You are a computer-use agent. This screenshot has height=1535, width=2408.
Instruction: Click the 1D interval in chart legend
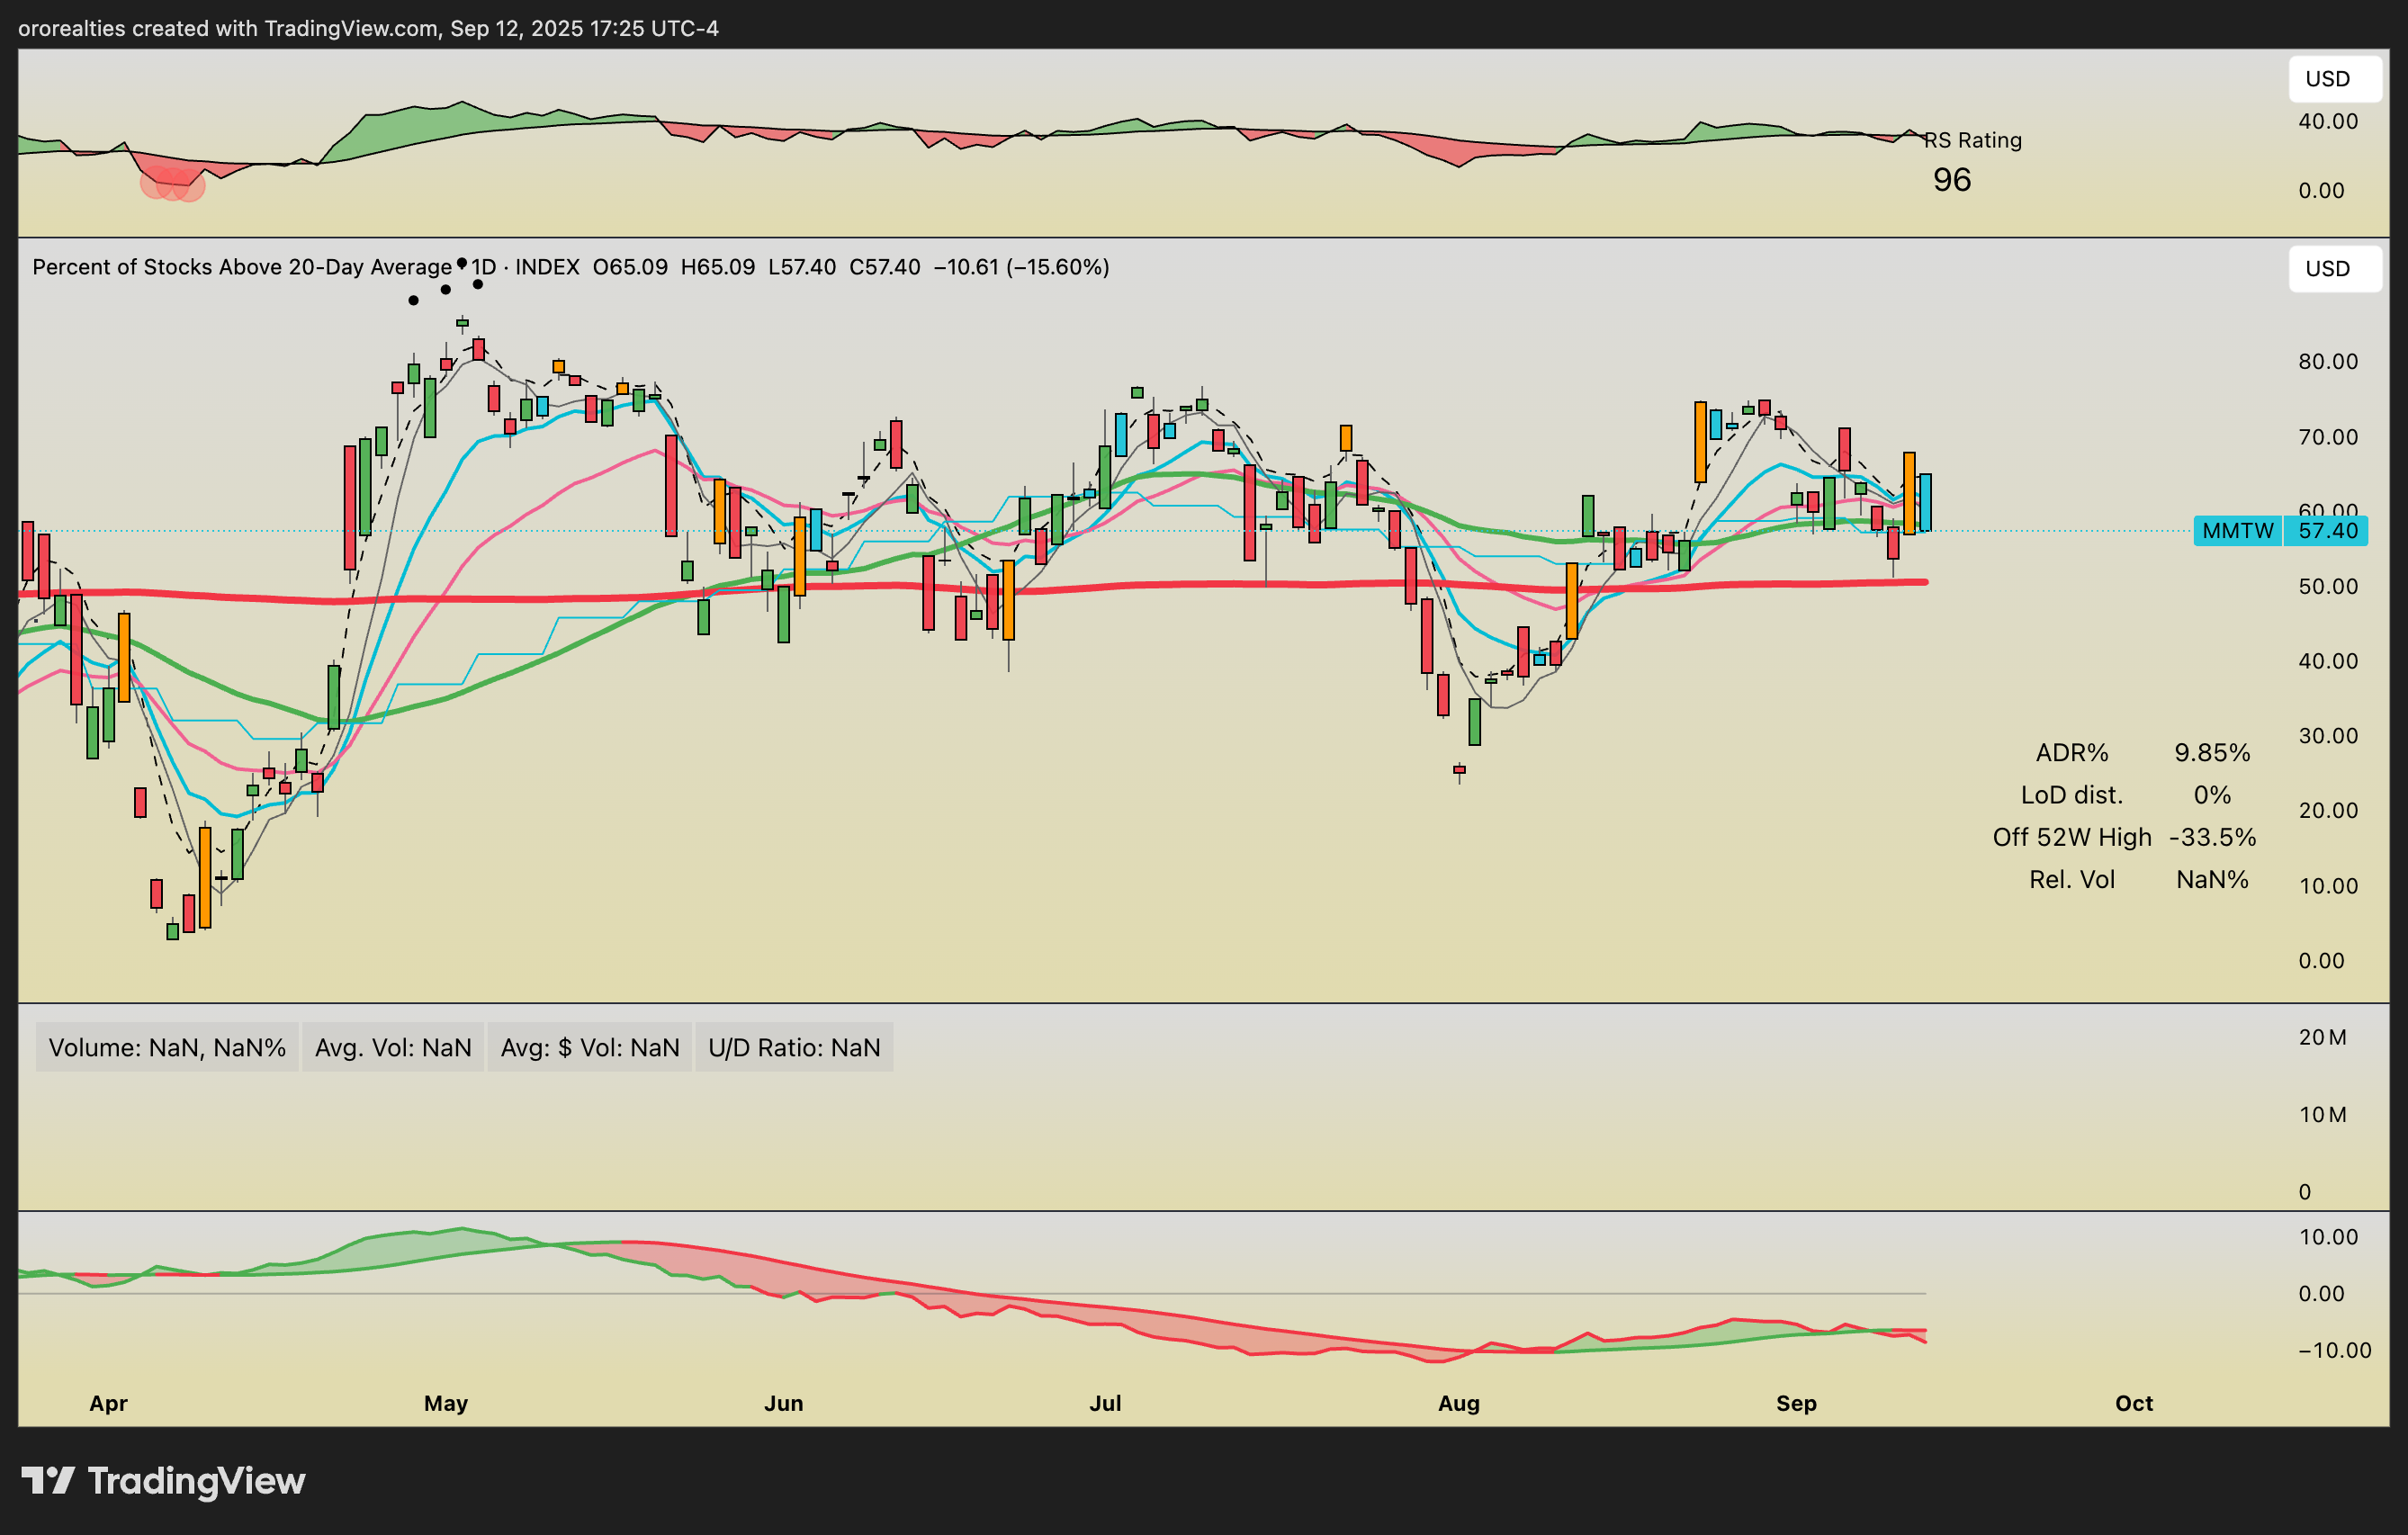click(x=484, y=267)
